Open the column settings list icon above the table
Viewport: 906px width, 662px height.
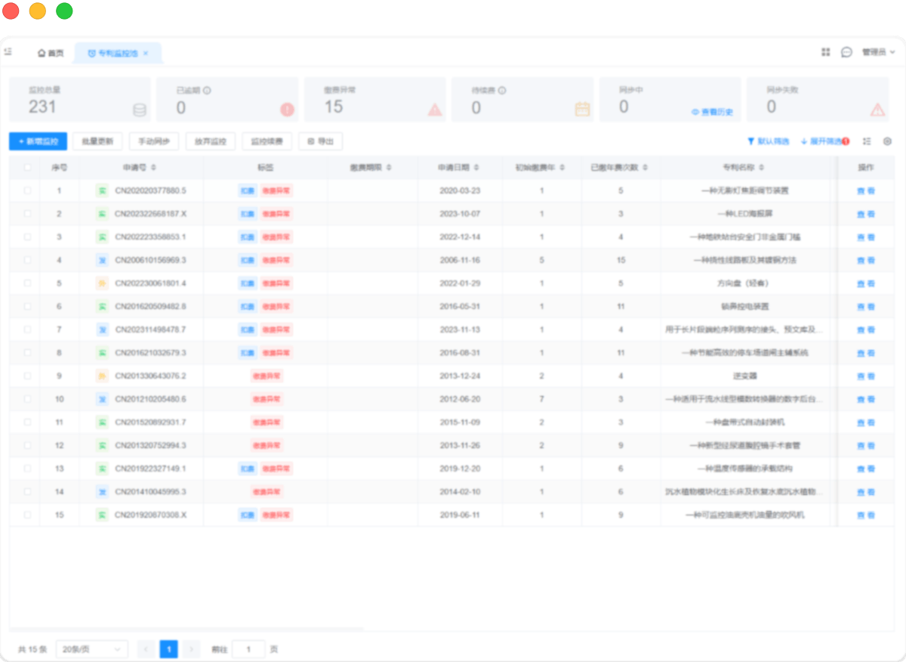click(867, 141)
